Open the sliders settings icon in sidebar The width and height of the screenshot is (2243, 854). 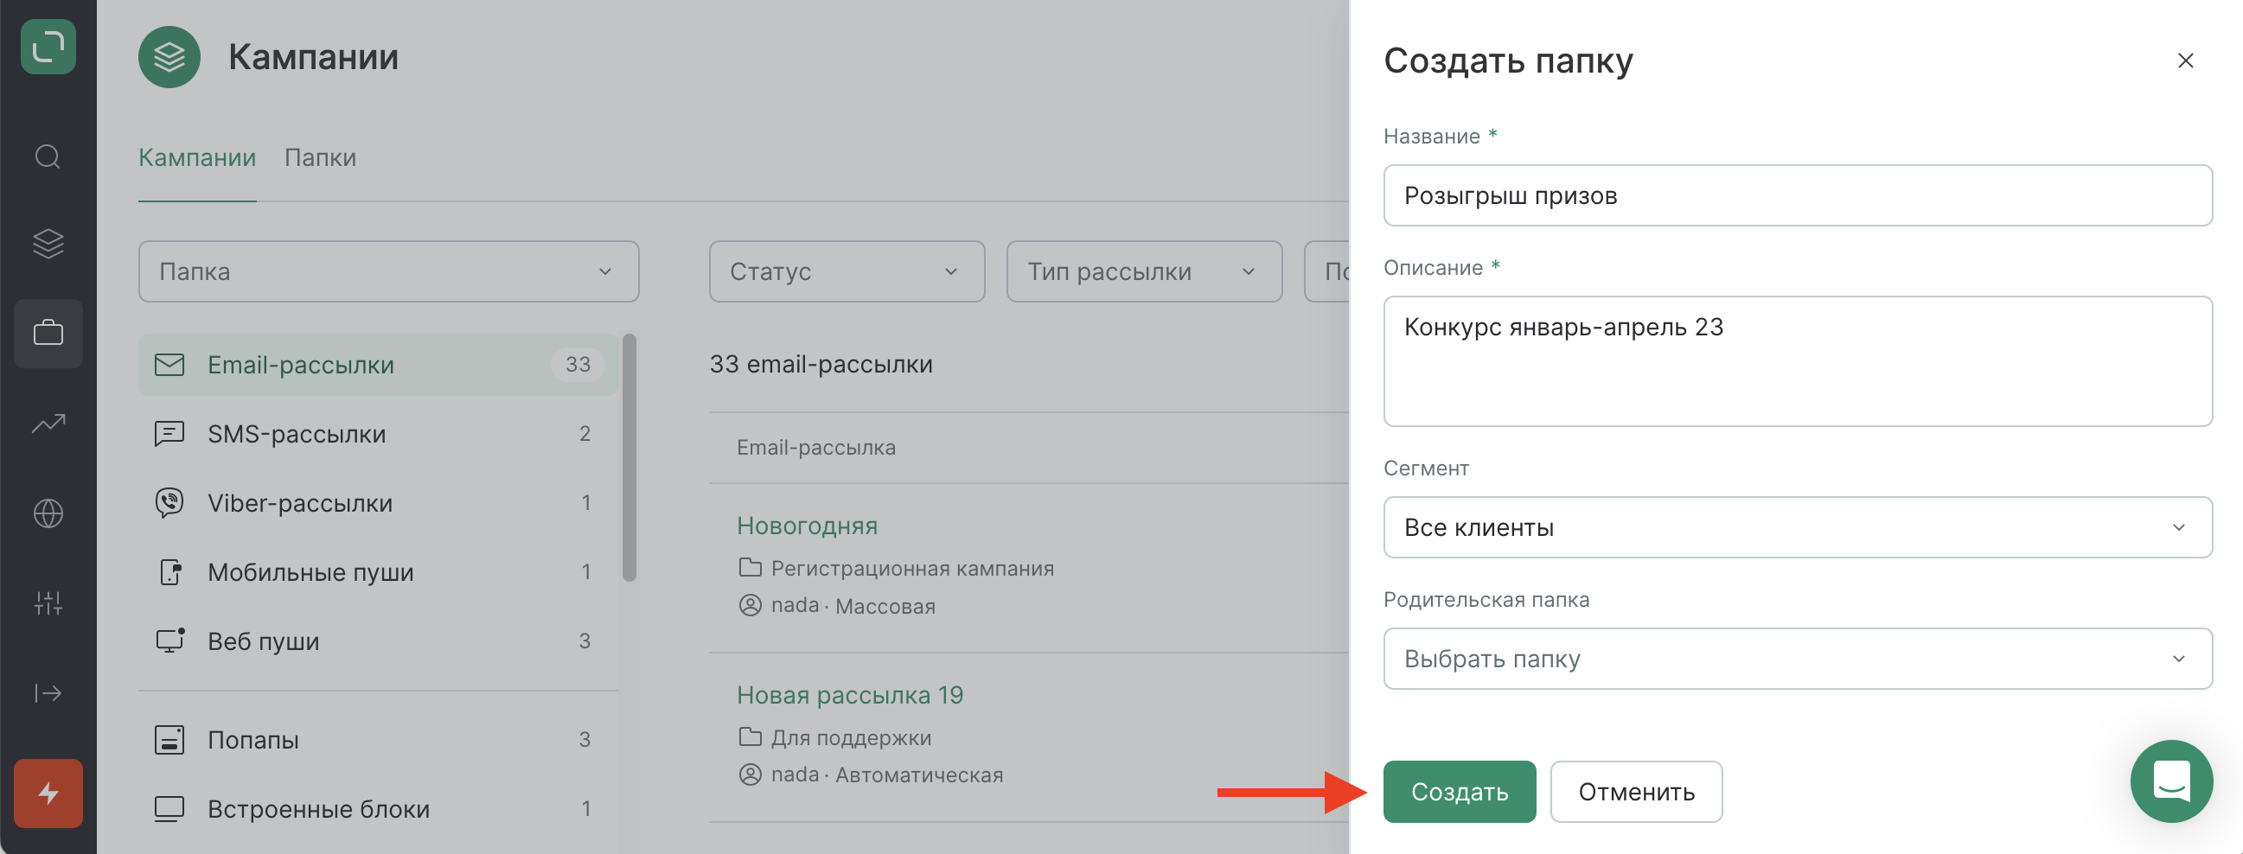48,603
